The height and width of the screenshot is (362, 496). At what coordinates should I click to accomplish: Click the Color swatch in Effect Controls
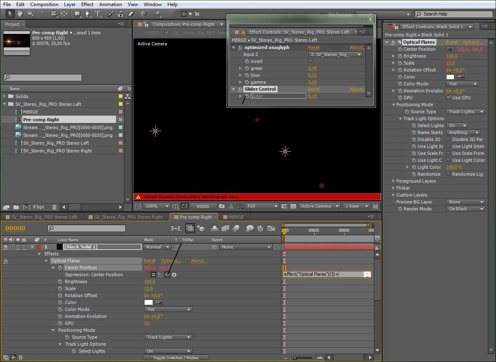coord(450,77)
